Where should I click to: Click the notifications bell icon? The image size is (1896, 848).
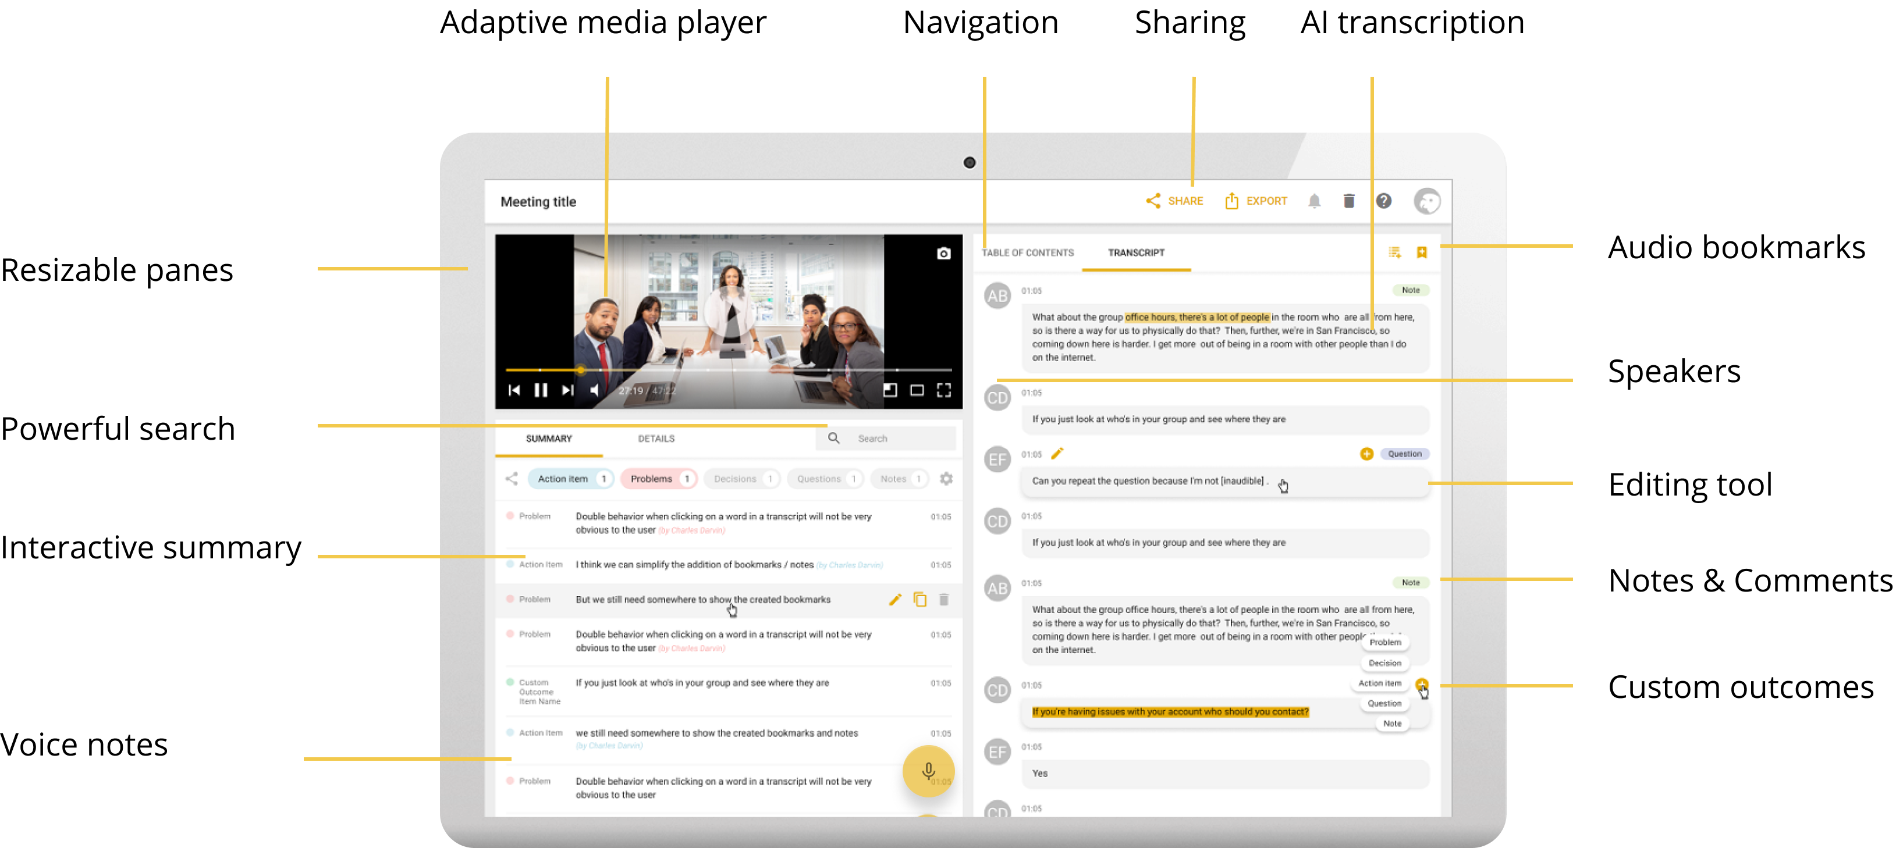pyautogui.click(x=1314, y=201)
